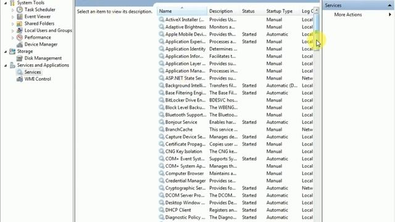Select the COM+ System Application service

tap(236, 166)
